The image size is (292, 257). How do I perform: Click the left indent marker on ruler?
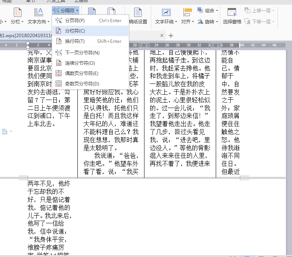(28, 46)
